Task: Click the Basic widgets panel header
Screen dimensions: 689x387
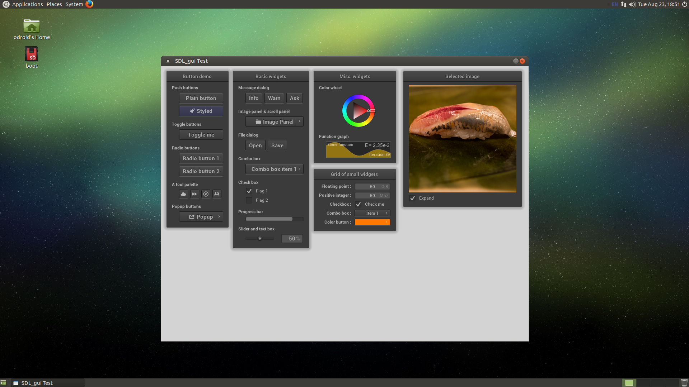Action: click(x=271, y=76)
